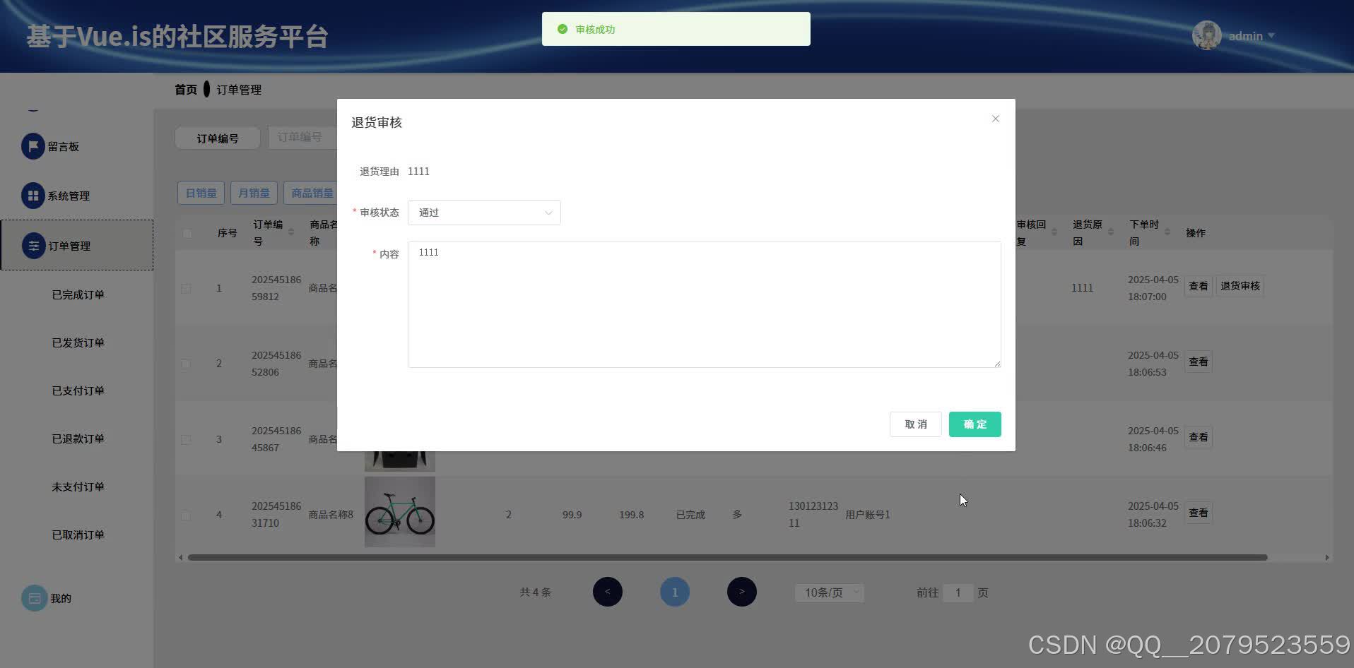This screenshot has width=1354, height=668.
Task: Check the row 3 order checkbox
Action: [186, 439]
